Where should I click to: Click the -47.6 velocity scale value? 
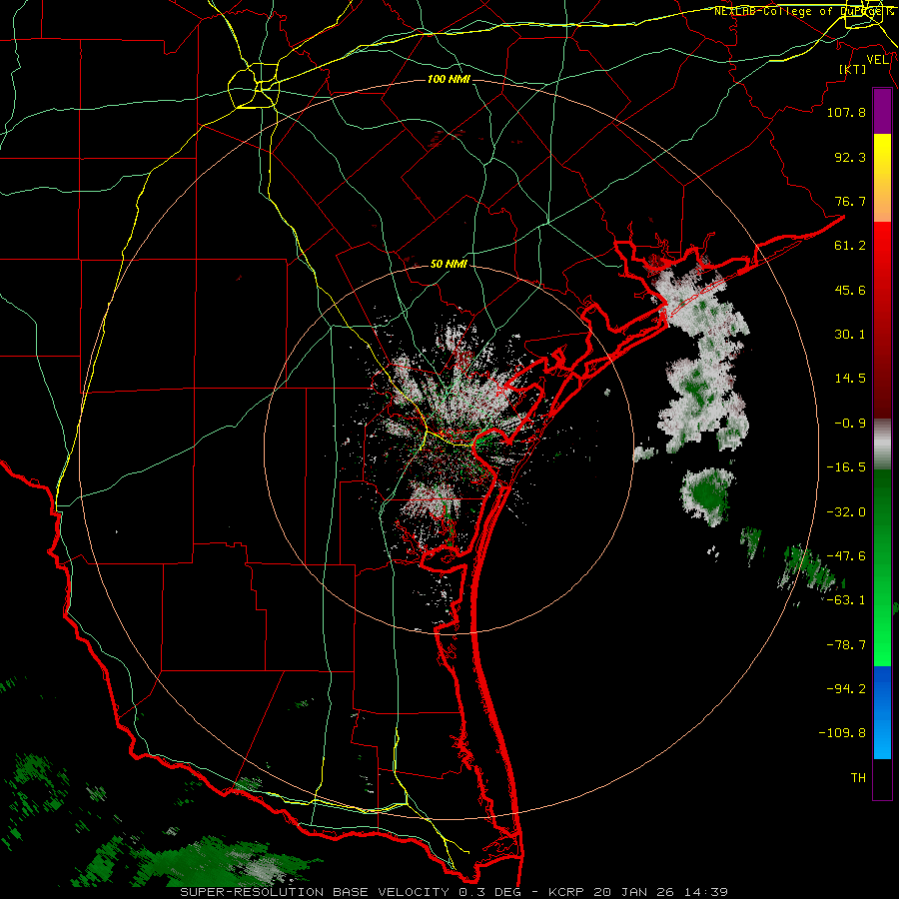pyautogui.click(x=846, y=556)
